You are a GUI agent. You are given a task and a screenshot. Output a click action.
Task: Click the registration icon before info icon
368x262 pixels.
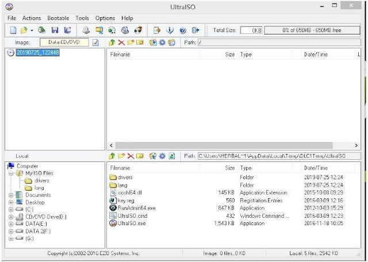(156, 30)
